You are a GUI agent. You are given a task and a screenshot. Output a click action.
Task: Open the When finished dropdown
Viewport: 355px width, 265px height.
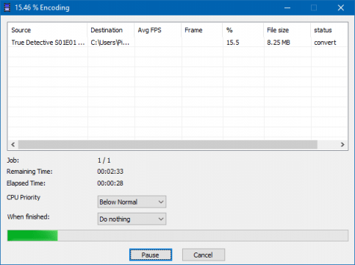(x=132, y=219)
